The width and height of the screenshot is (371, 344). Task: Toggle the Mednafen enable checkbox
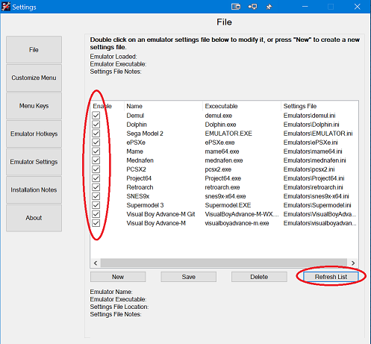96,160
